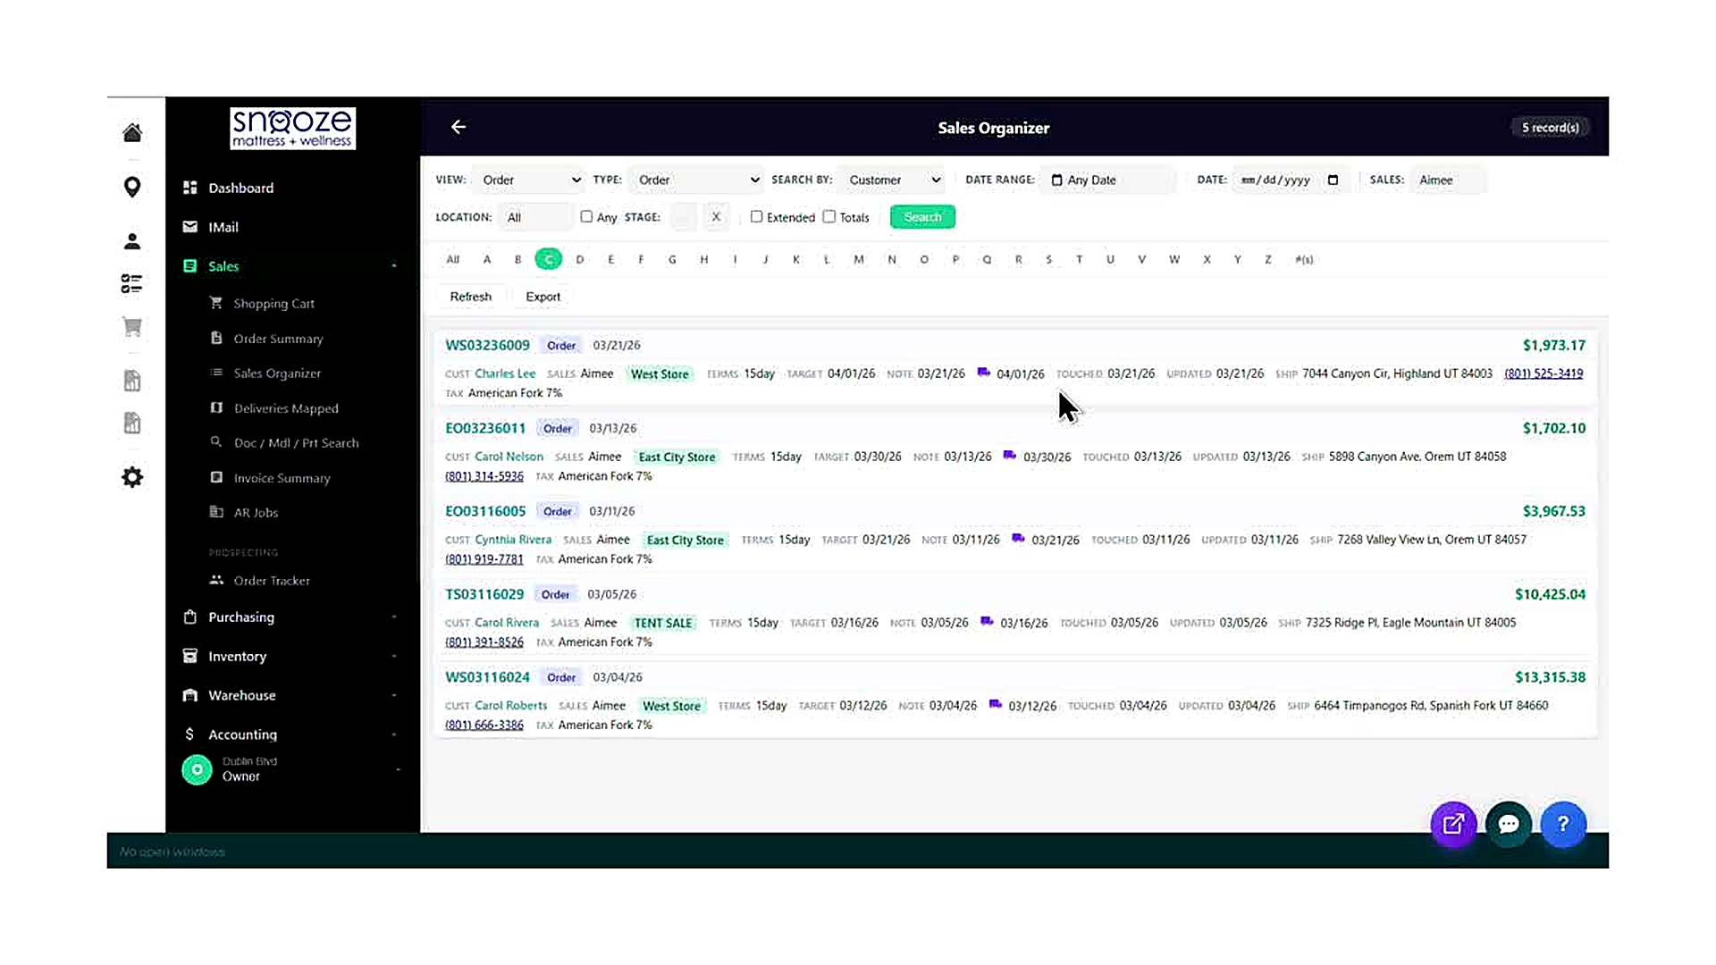The image size is (1716, 965).
Task: Open Invoice Summary menu item
Action: 282,478
